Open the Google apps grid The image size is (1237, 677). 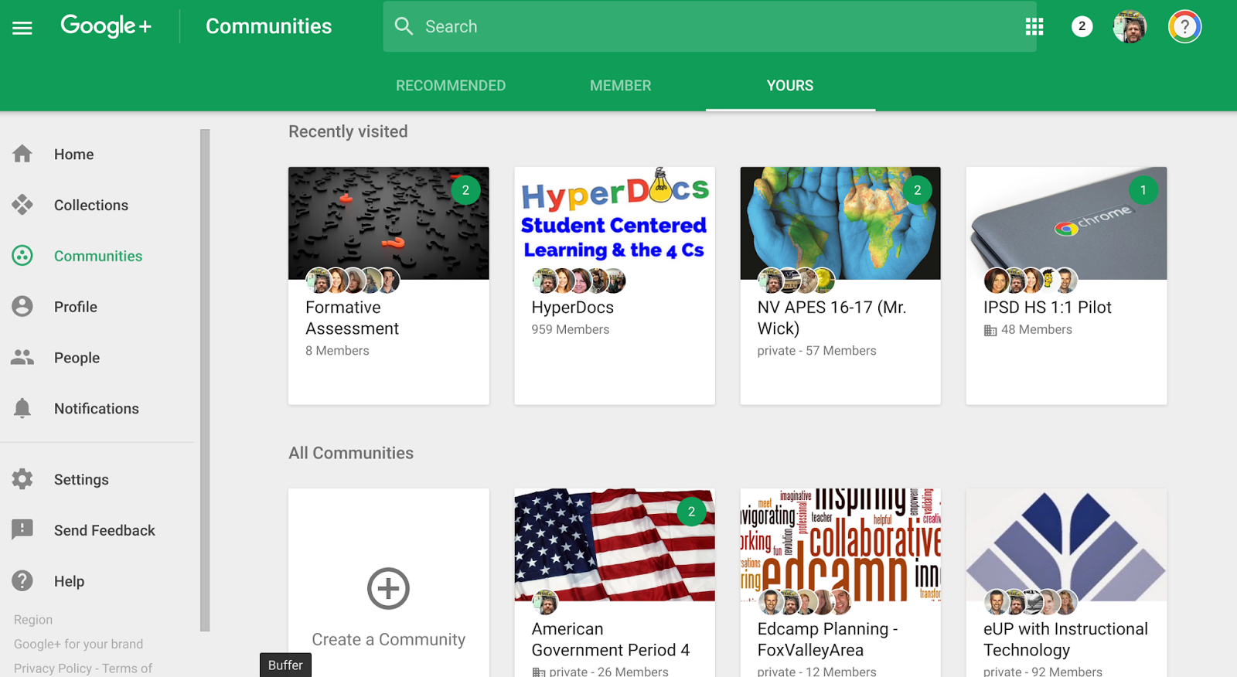click(1034, 27)
